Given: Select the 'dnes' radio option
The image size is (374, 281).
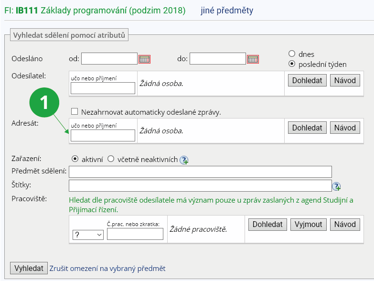Looking at the screenshot, I should click(292, 54).
